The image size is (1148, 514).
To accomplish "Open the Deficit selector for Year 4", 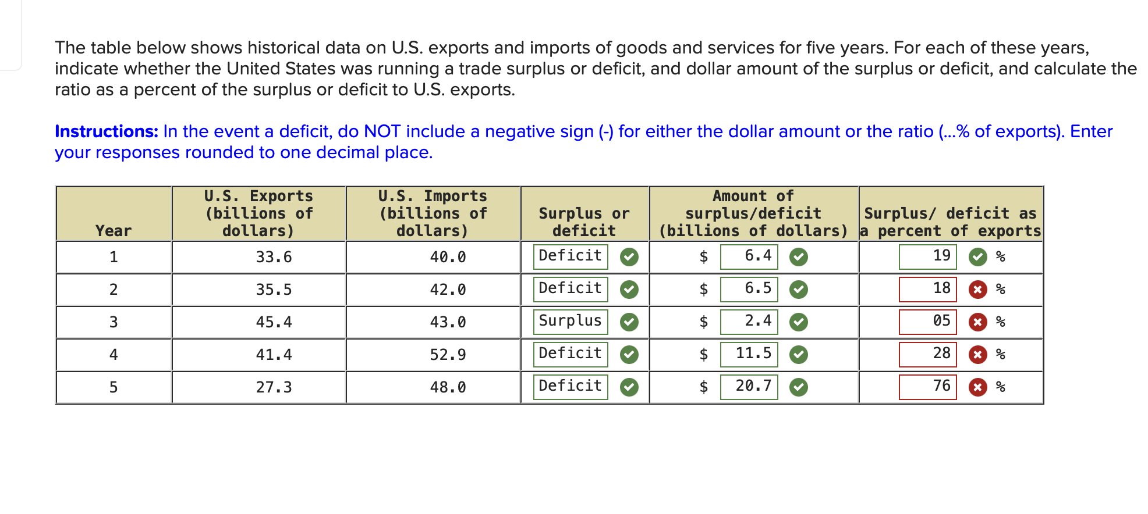I will click(x=569, y=354).
